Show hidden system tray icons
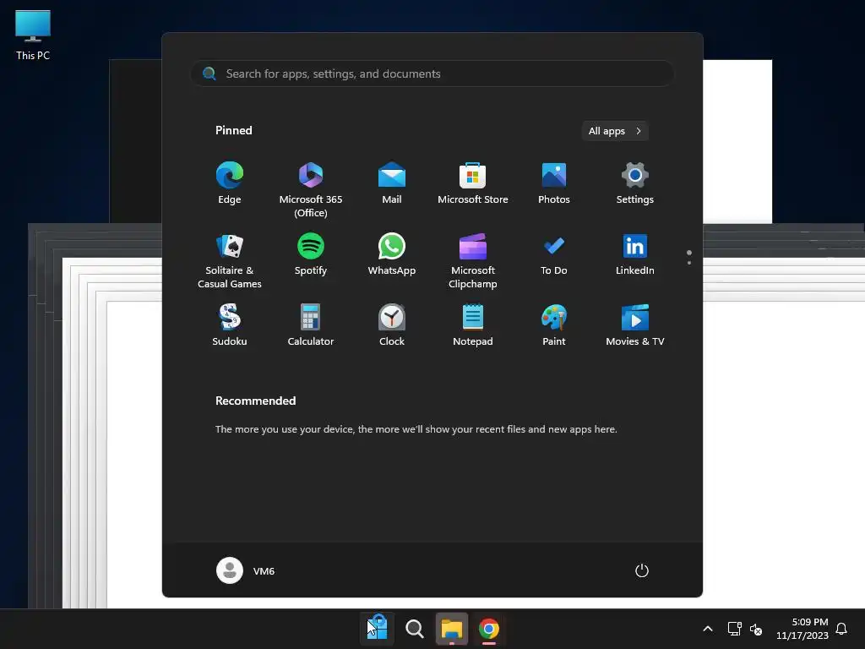 pyautogui.click(x=708, y=629)
